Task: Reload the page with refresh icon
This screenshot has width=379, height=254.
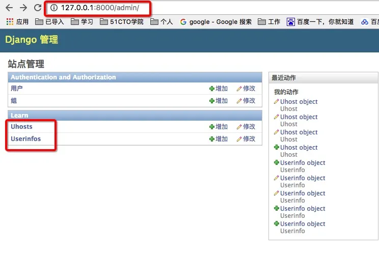Action: click(38, 8)
